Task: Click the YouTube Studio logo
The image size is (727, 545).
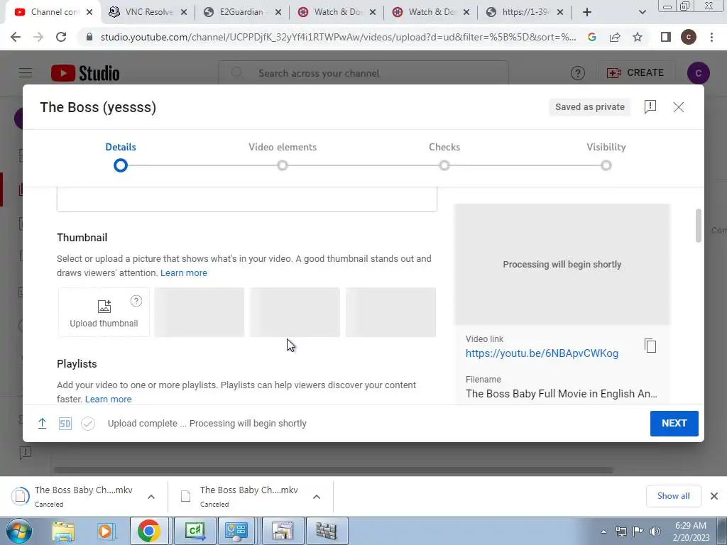Action: click(x=85, y=73)
